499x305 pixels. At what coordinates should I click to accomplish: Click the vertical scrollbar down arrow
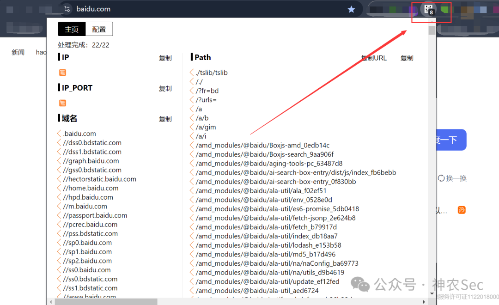[x=432, y=293]
